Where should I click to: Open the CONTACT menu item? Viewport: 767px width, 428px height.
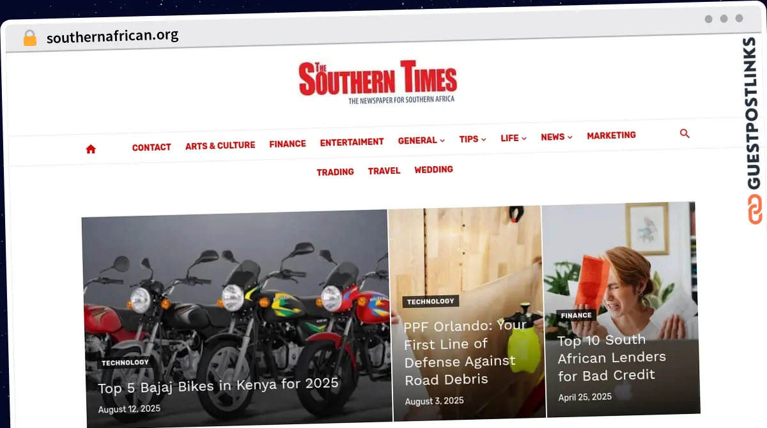tap(151, 148)
